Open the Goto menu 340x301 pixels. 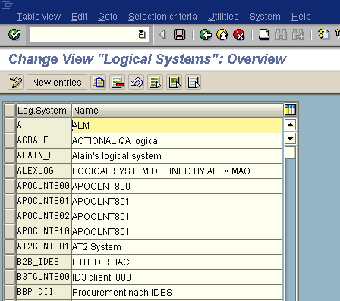pyautogui.click(x=108, y=17)
